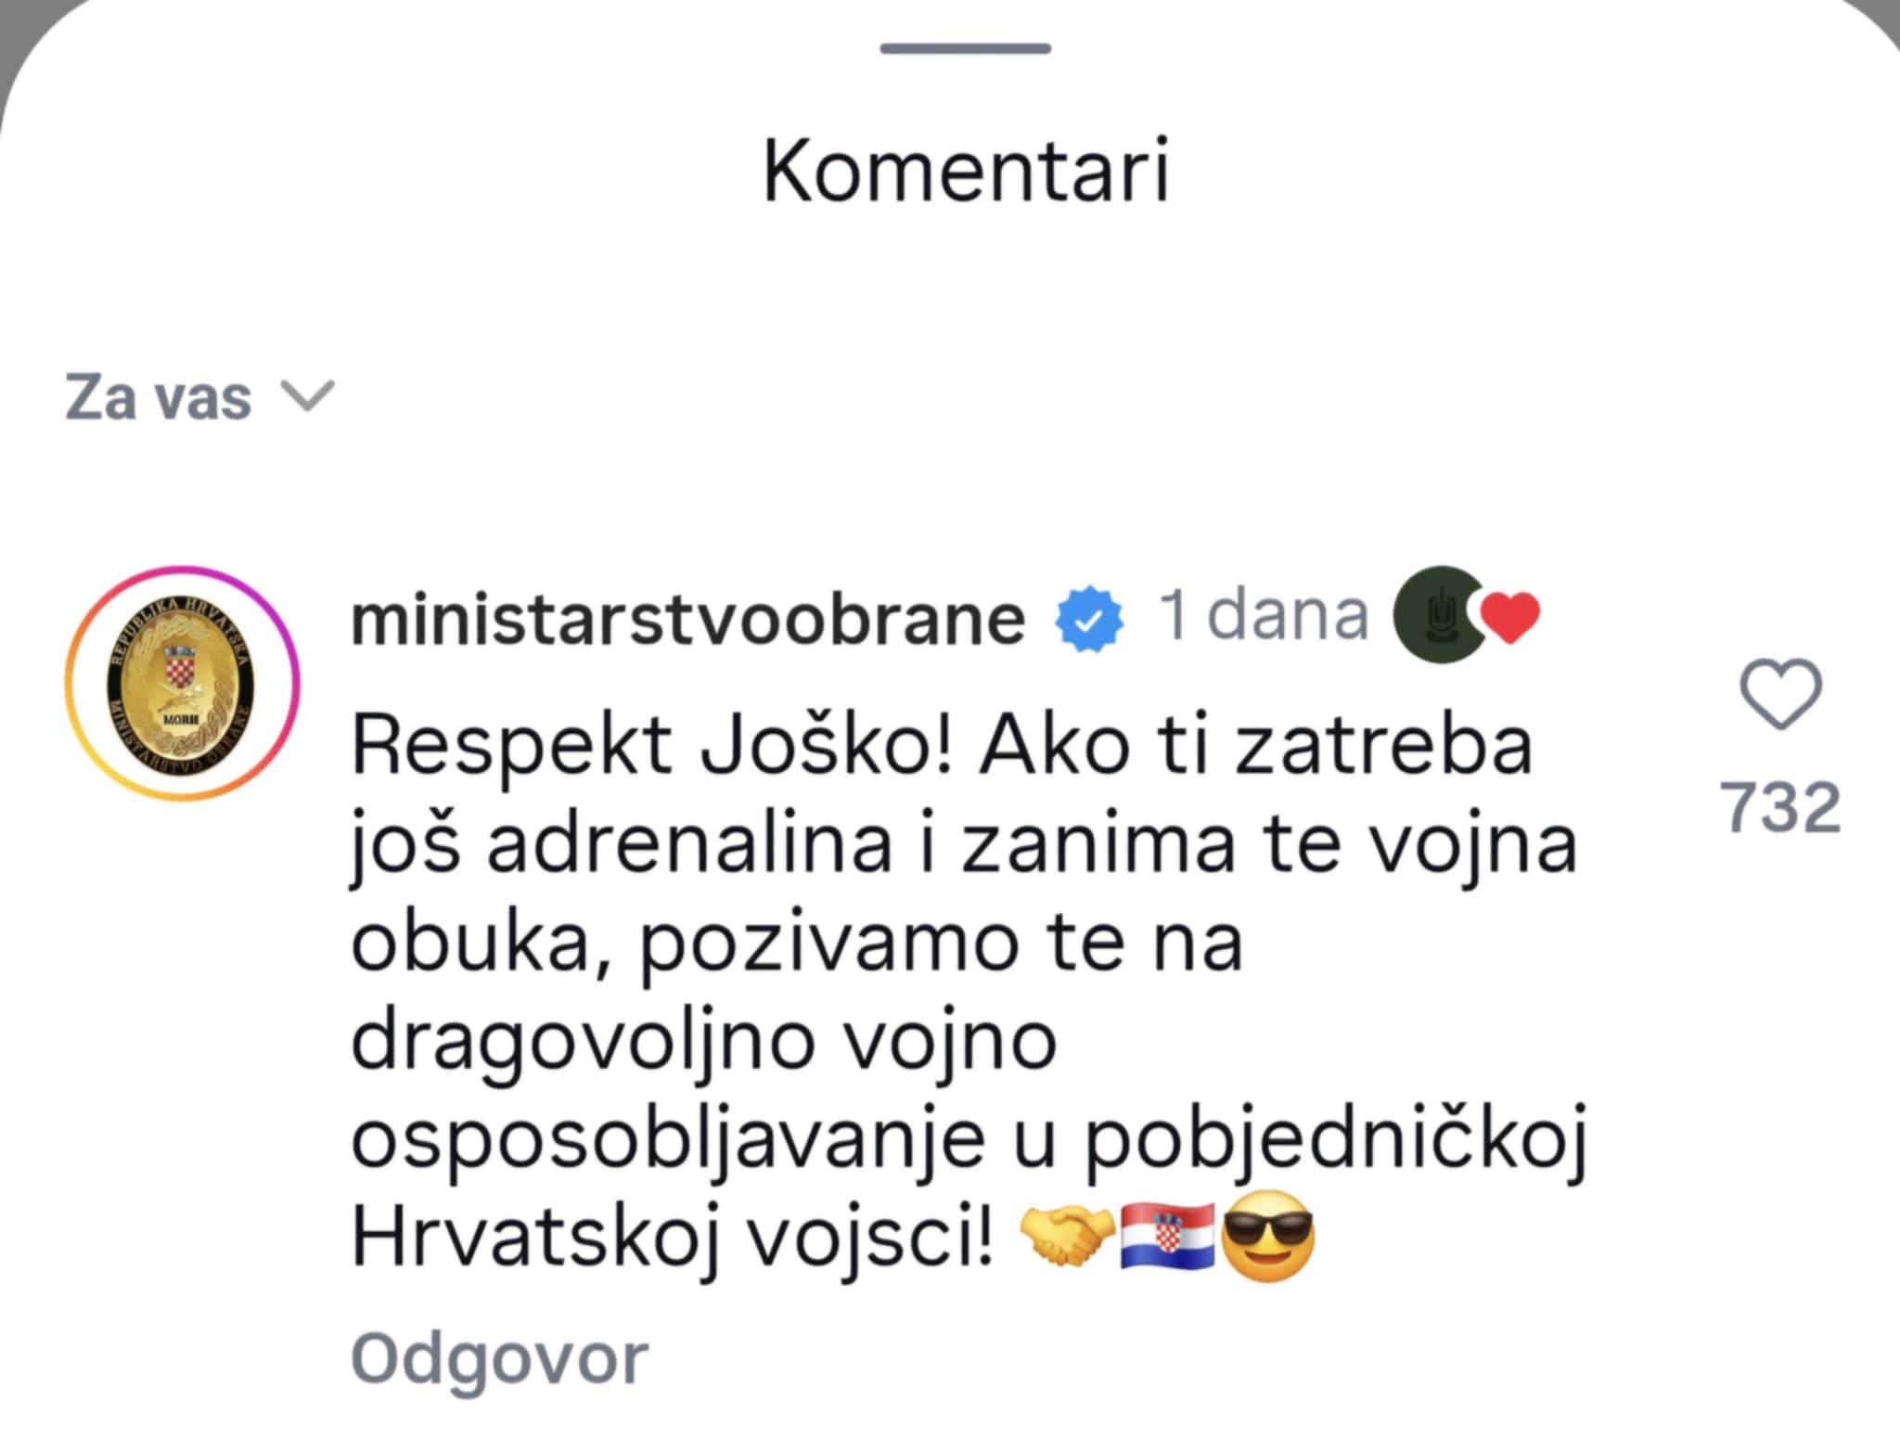This screenshot has width=1900, height=1438.
Task: Expand the chevron beside Za vas
Action: pos(307,396)
